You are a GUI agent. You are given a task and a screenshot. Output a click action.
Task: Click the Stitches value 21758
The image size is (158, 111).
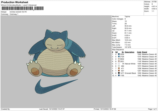pos(154,2)
